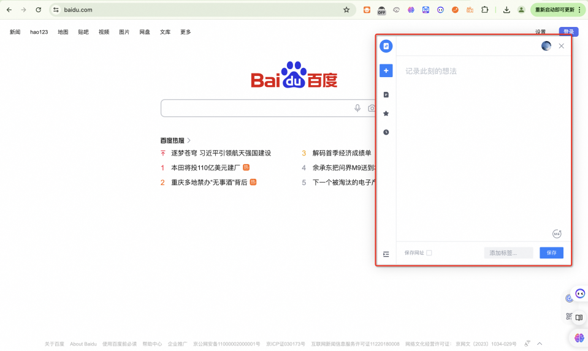The width and height of the screenshot is (588, 351).
Task: Click the note extension round blue logo
Action: coord(386,46)
